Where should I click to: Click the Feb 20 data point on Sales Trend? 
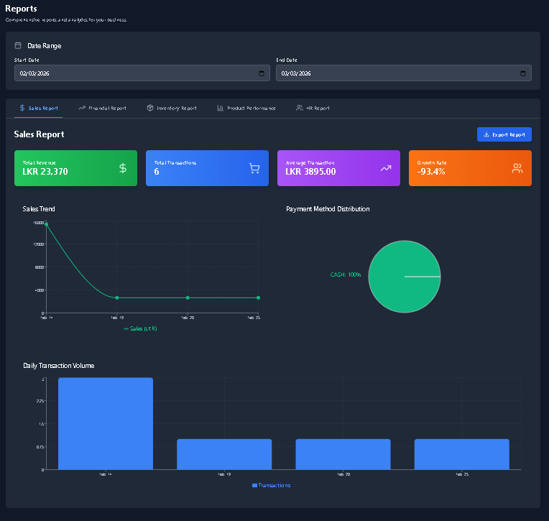(188, 298)
